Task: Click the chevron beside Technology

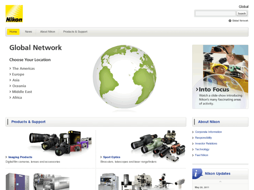Action: pos(193,150)
